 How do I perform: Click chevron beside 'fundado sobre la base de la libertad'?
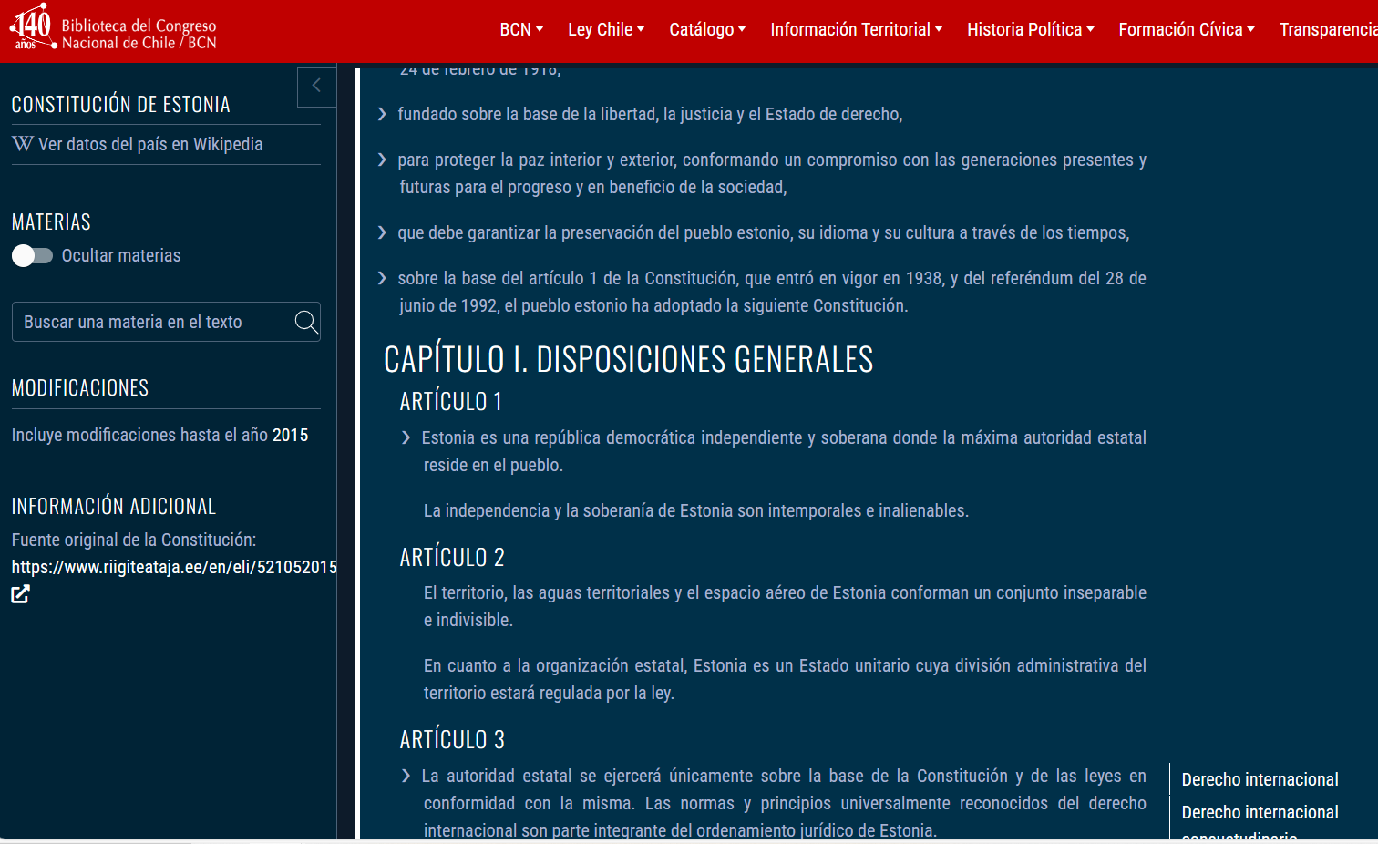tap(382, 114)
